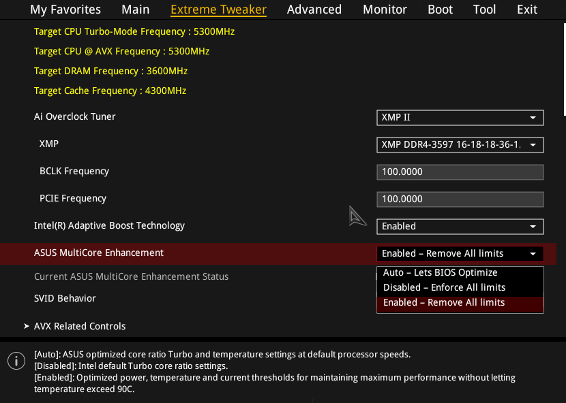Open the XMP profile dropdown
The width and height of the screenshot is (566, 403).
click(460, 145)
